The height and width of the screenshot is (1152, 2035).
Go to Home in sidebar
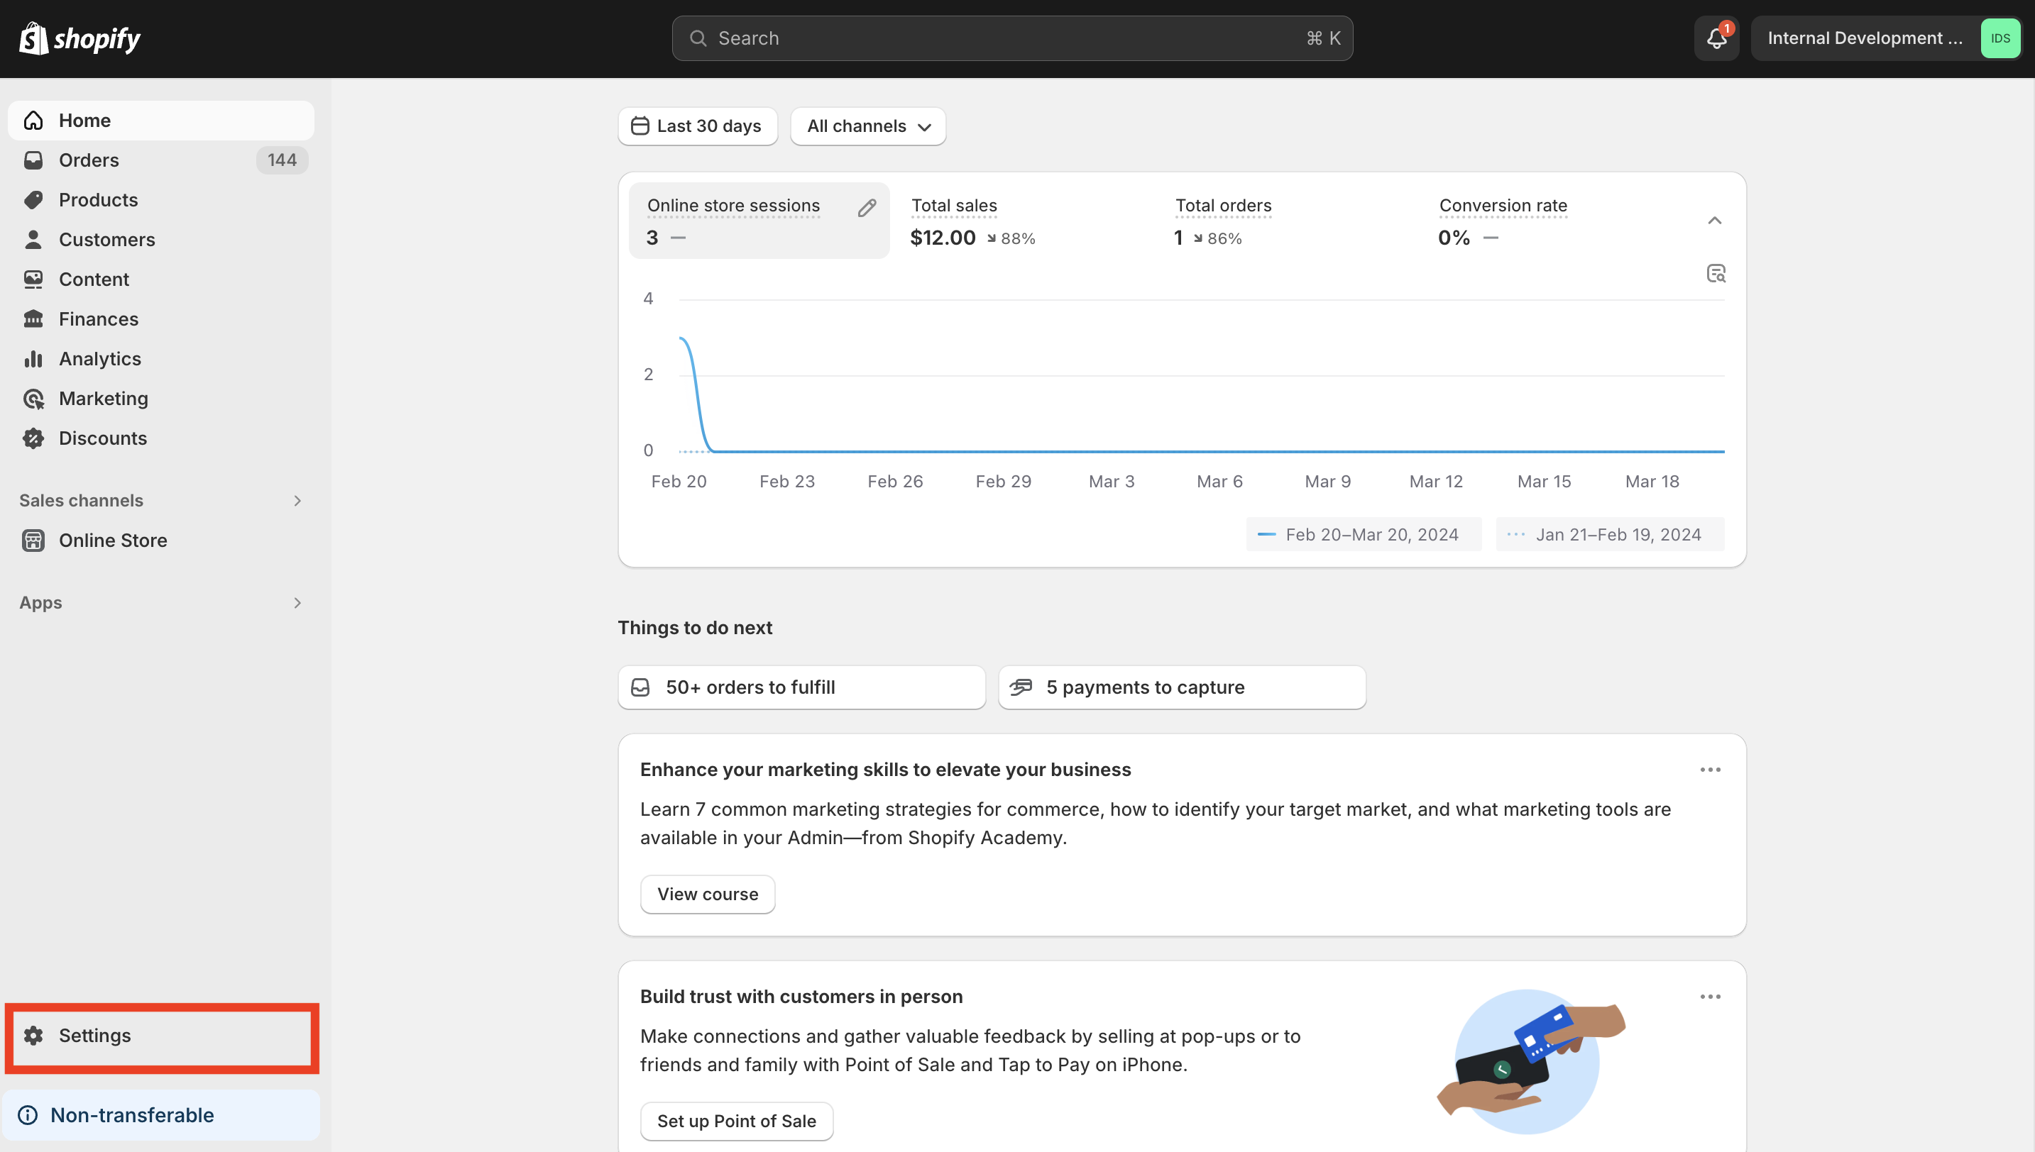(x=160, y=121)
